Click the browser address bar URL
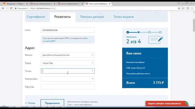 (x=43, y=8)
